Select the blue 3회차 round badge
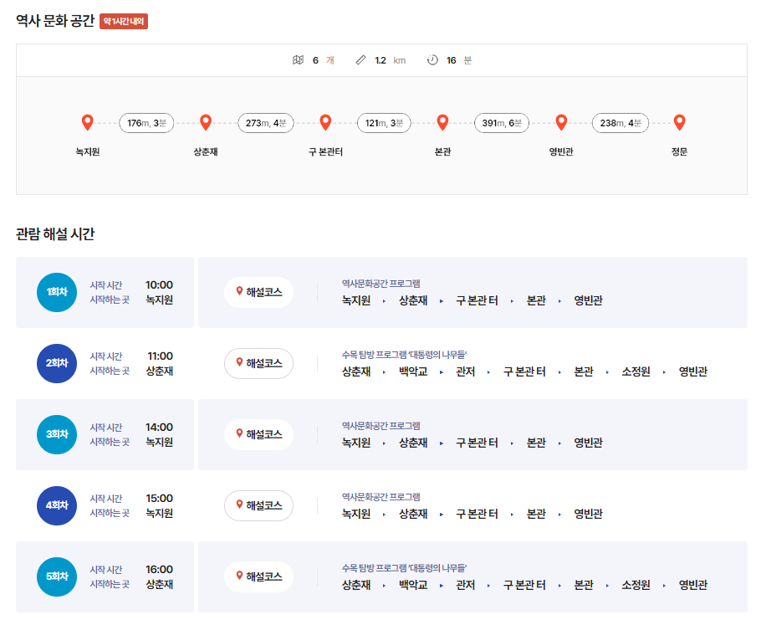The image size is (761, 620). (56, 434)
